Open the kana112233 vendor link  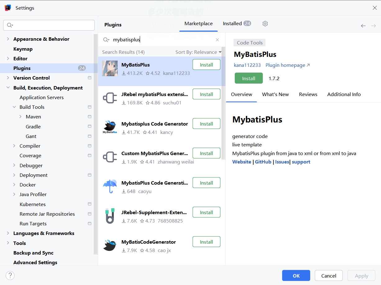tap(247, 65)
